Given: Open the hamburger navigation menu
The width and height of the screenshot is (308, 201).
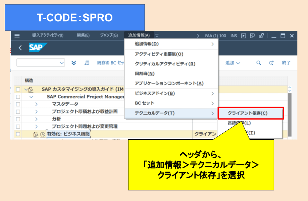Looking at the screenshot, I should 17,35.
